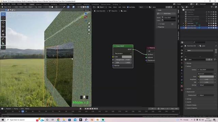Toggle eye visibility of Furniture collection row
The width and height of the screenshot is (218, 122).
211,21
